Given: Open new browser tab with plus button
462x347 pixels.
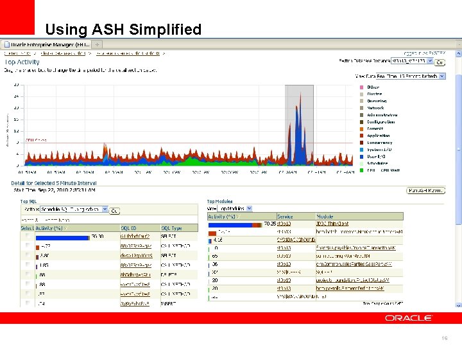Looking at the screenshot, I should coord(97,44).
